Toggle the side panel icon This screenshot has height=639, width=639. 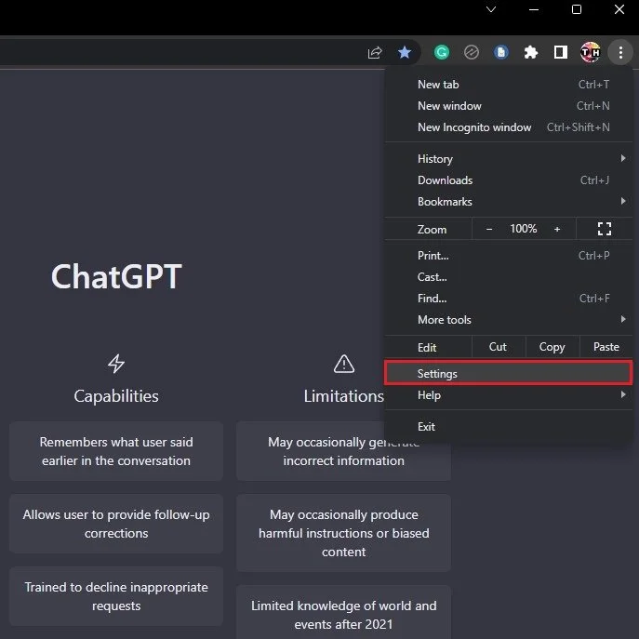[x=561, y=52]
